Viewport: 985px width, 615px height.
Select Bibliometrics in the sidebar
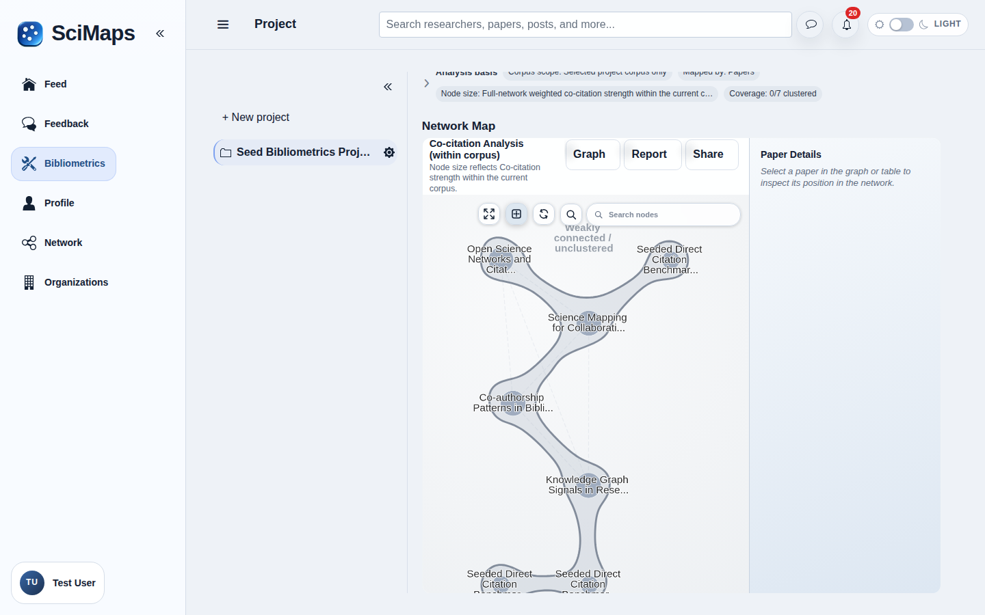tap(64, 164)
